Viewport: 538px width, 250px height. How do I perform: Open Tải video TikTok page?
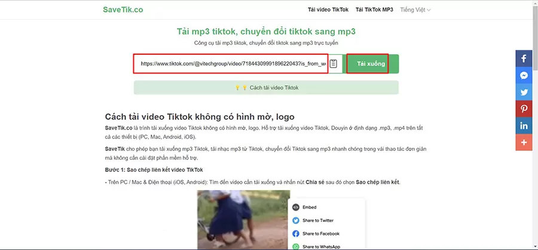(328, 10)
